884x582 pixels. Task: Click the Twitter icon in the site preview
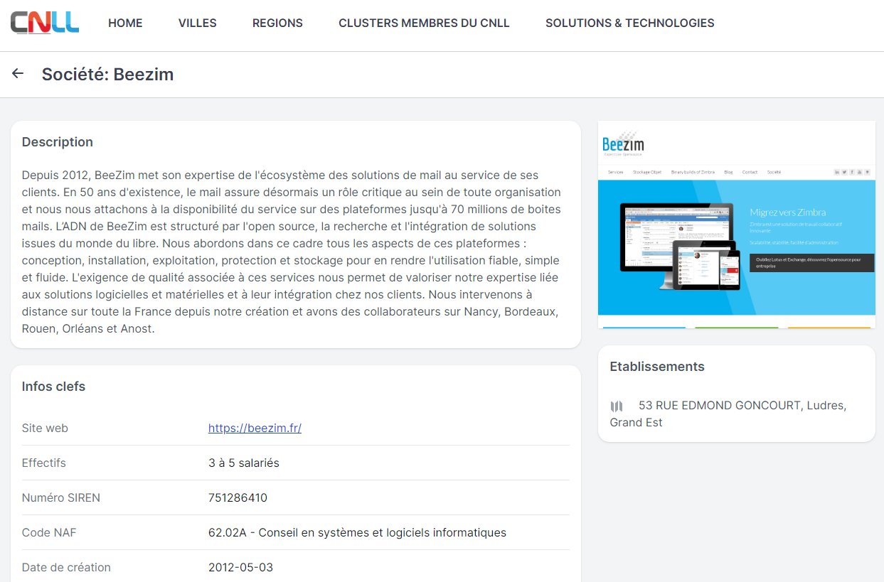[x=844, y=172]
